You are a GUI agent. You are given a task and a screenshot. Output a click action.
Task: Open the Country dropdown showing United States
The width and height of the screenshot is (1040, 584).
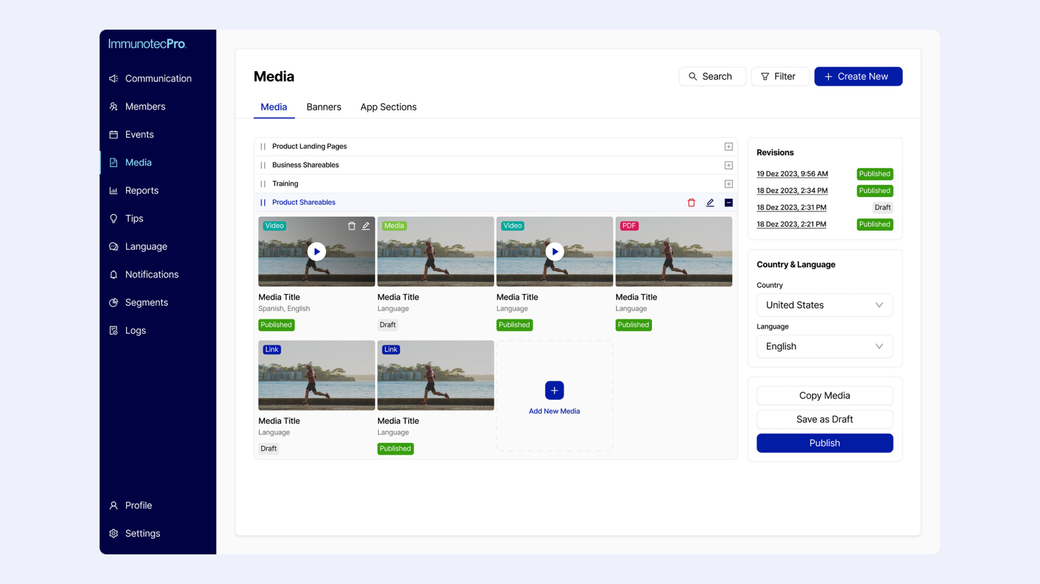[x=824, y=305]
